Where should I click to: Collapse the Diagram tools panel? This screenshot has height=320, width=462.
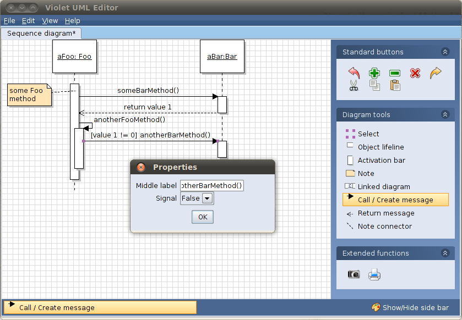click(x=445, y=114)
